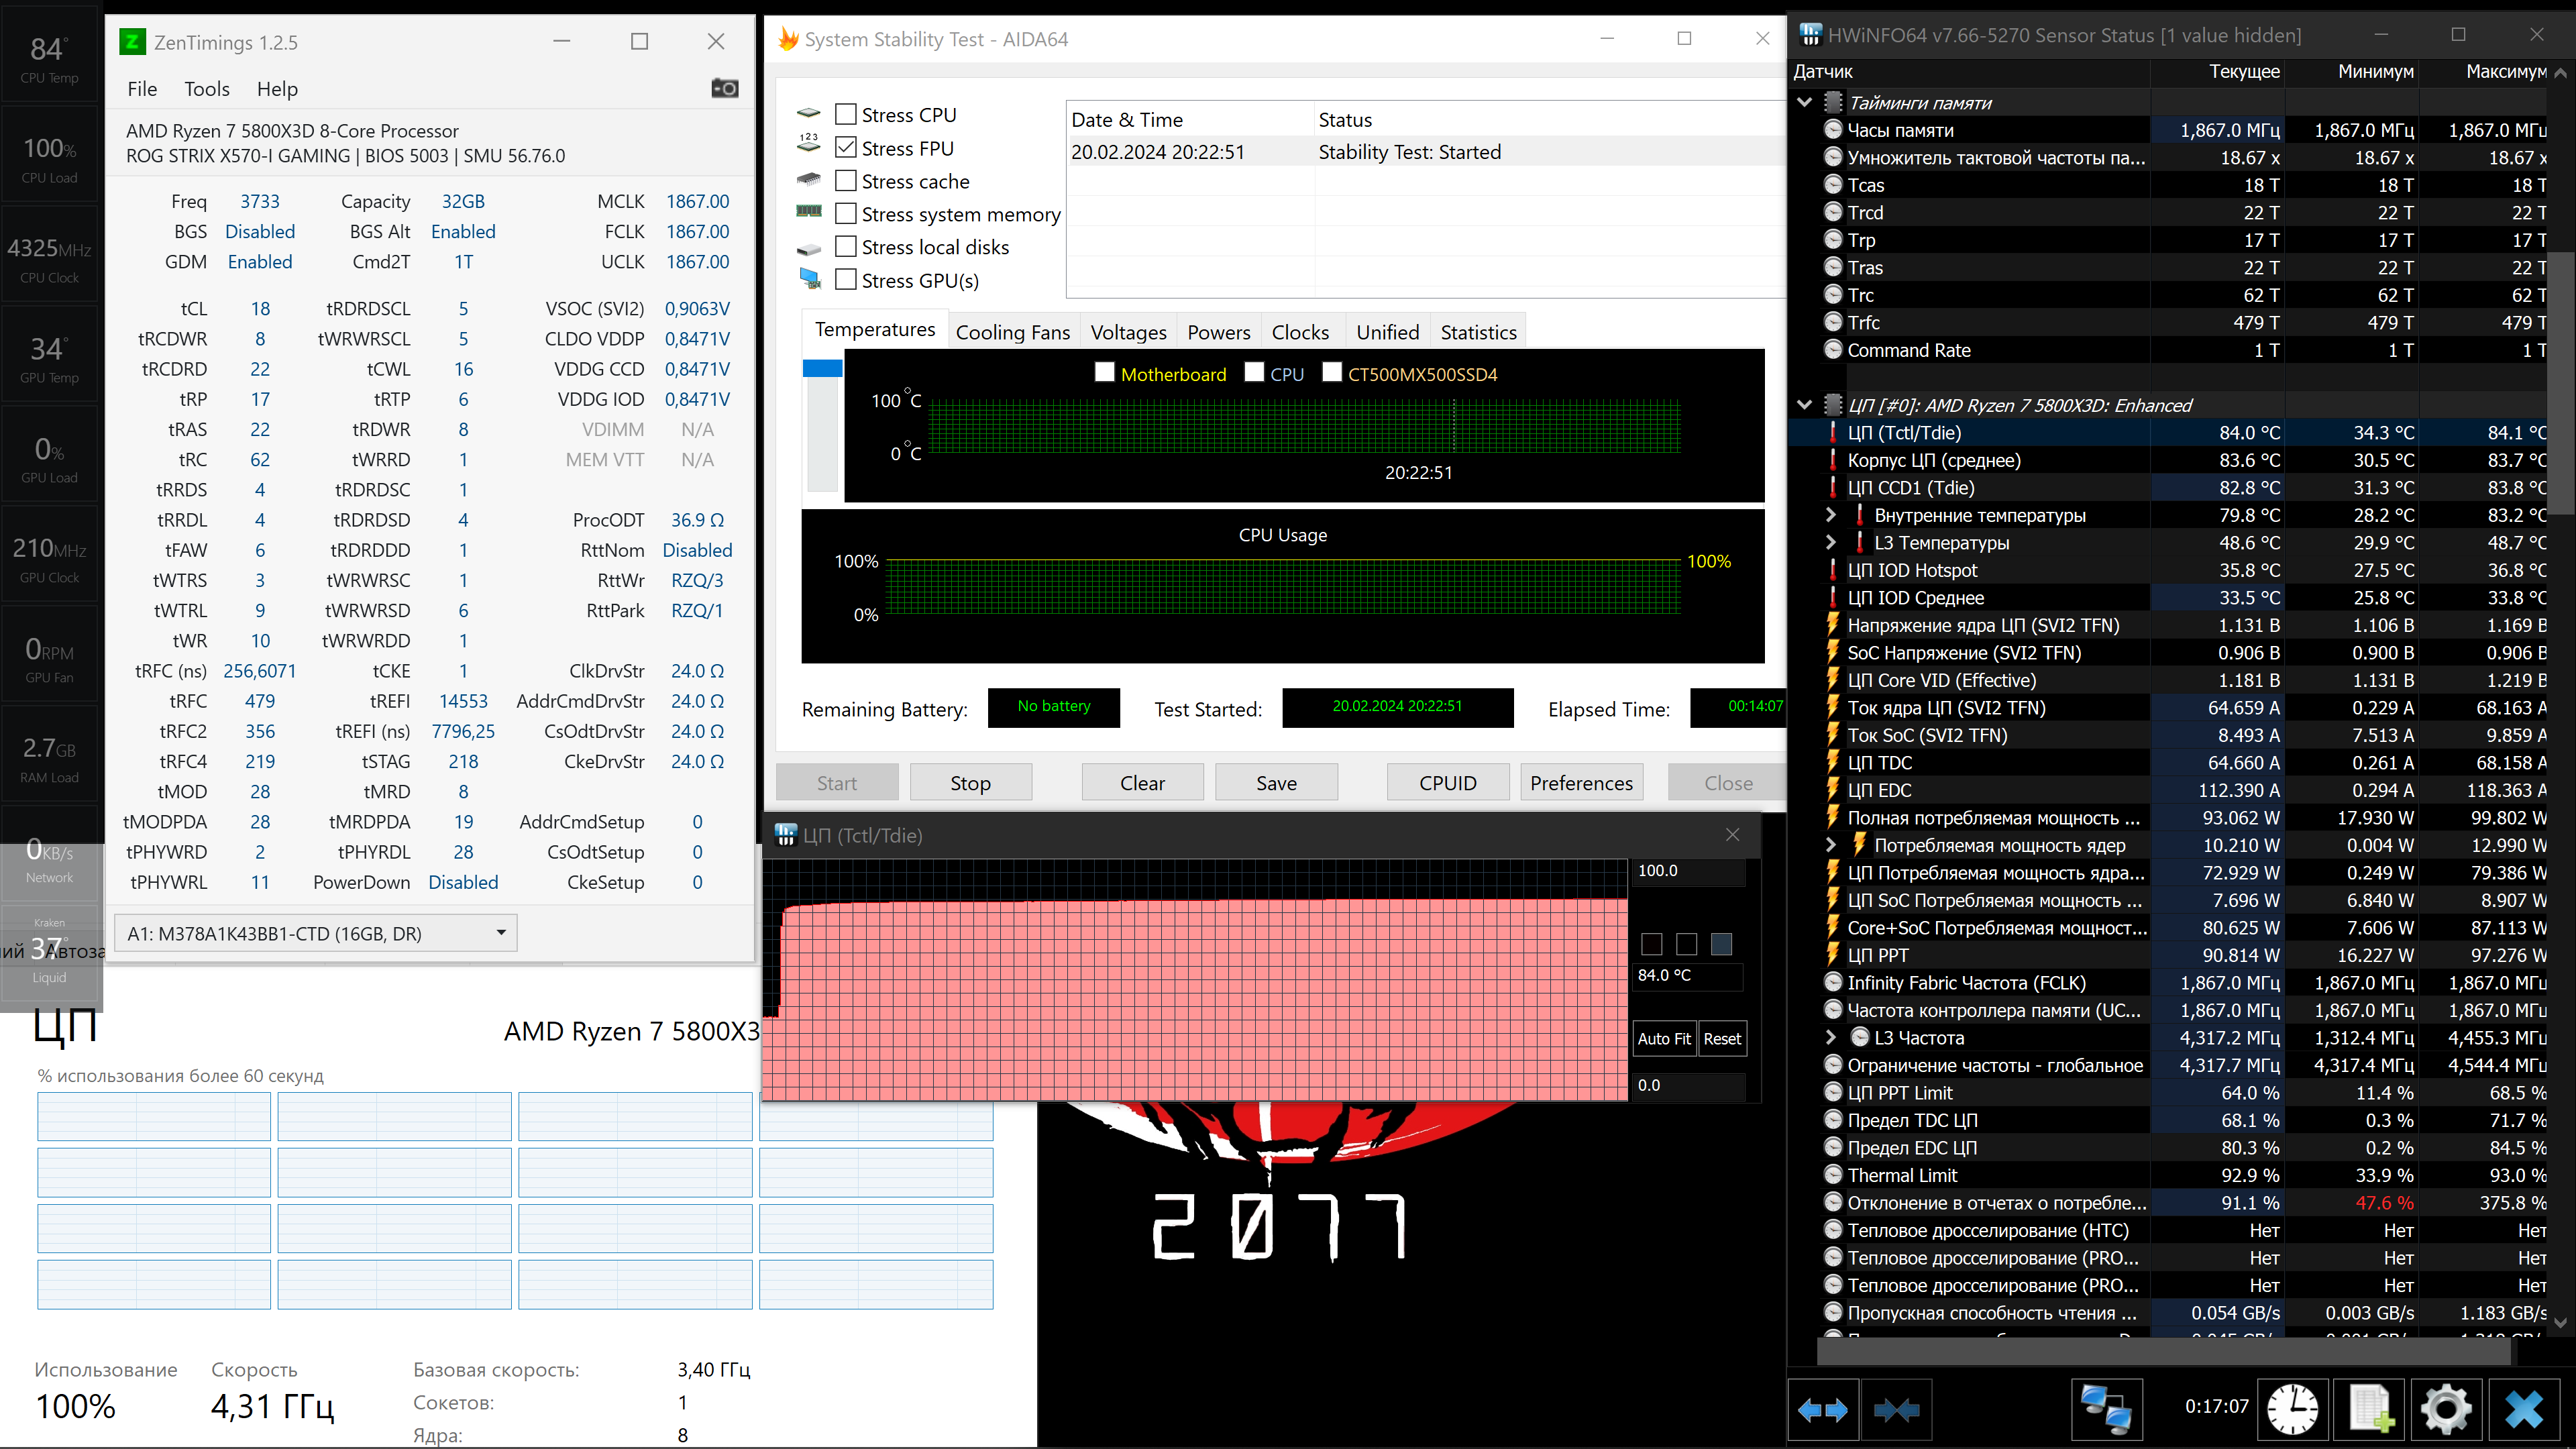Tick the Motherboard temperature graph checkbox
Screen dimensions: 2576x1449
point(1104,373)
